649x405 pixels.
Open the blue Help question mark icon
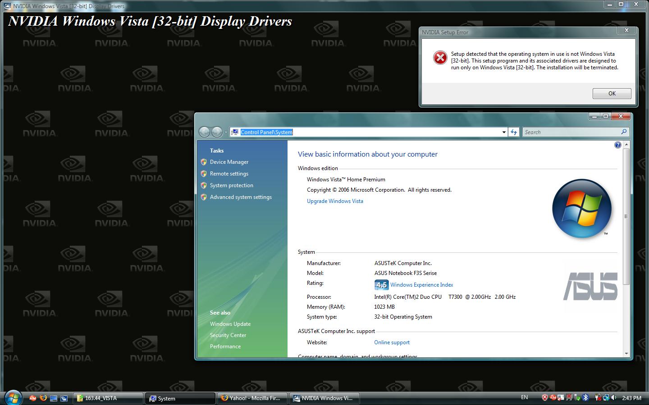coord(617,145)
